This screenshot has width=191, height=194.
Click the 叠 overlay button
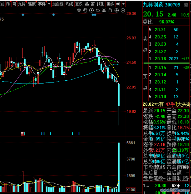tap(87, 4)
